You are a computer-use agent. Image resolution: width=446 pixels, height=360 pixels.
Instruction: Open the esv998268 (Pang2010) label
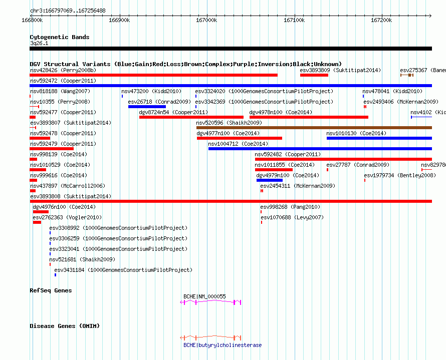point(290,207)
